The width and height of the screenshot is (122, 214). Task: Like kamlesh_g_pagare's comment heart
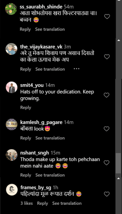point(106,129)
